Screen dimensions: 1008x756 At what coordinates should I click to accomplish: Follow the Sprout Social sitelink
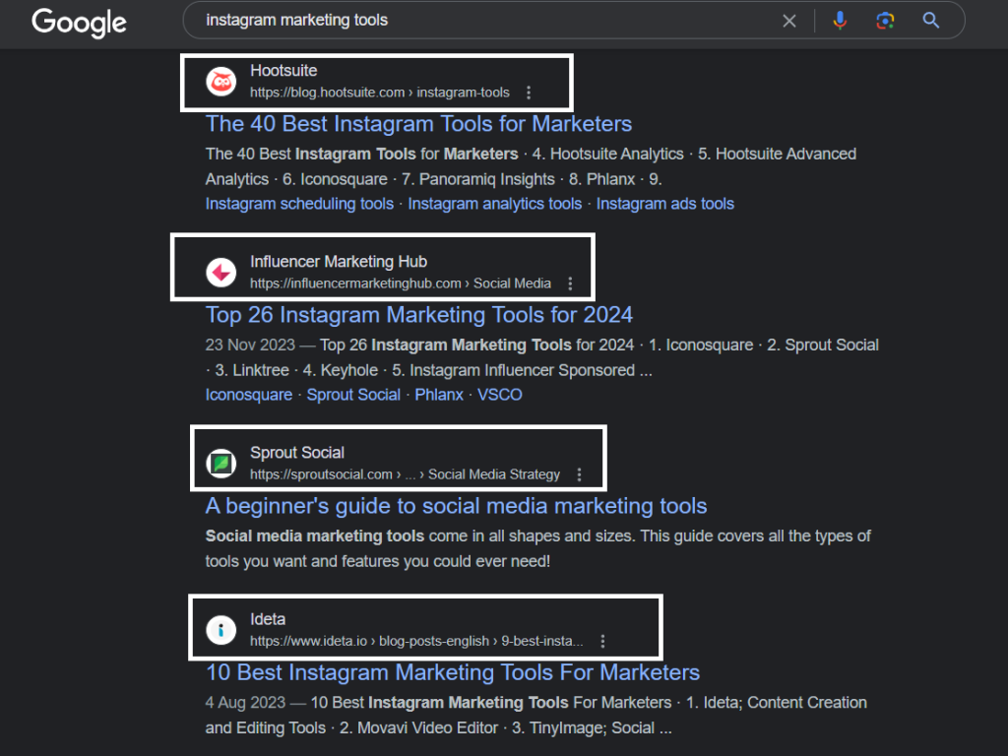coord(353,395)
